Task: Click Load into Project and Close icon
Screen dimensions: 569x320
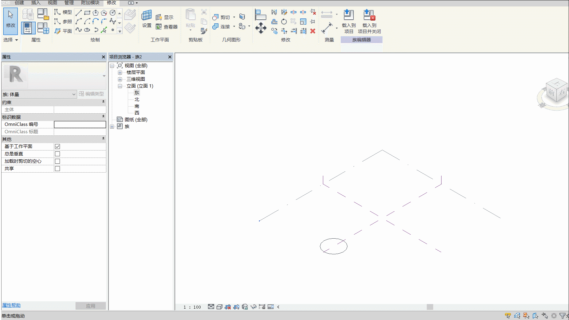Action: tap(369, 15)
